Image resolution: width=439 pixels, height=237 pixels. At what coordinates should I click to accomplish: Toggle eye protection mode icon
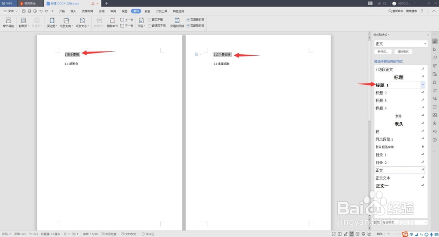pos(369,234)
